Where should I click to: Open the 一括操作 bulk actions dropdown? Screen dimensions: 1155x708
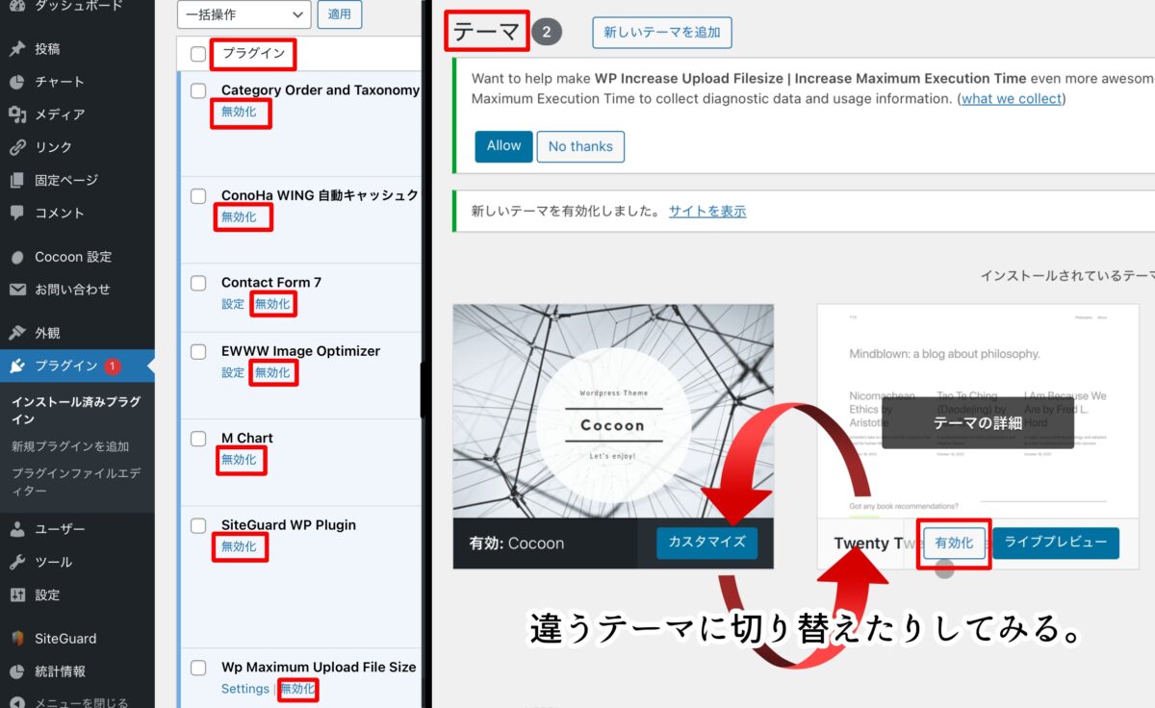pyautogui.click(x=244, y=14)
